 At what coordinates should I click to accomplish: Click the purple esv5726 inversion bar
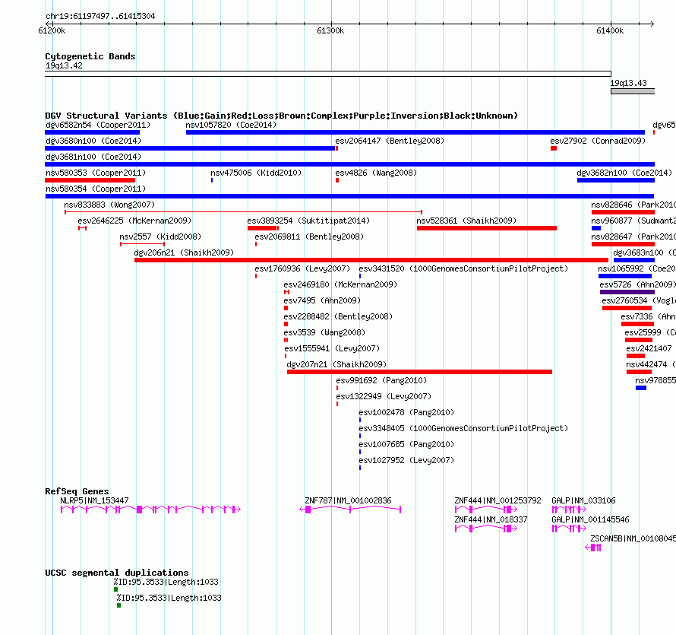coord(627,292)
